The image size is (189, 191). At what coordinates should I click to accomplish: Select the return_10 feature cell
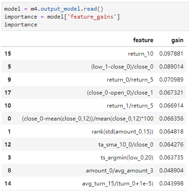click(x=140, y=54)
